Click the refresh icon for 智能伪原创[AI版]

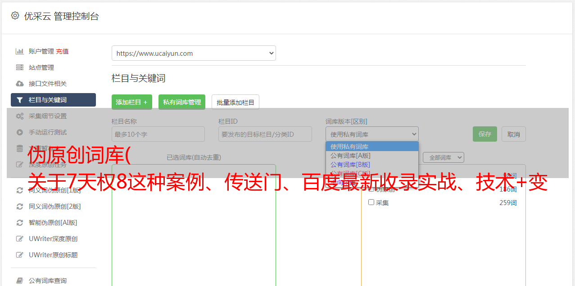pos(20,223)
